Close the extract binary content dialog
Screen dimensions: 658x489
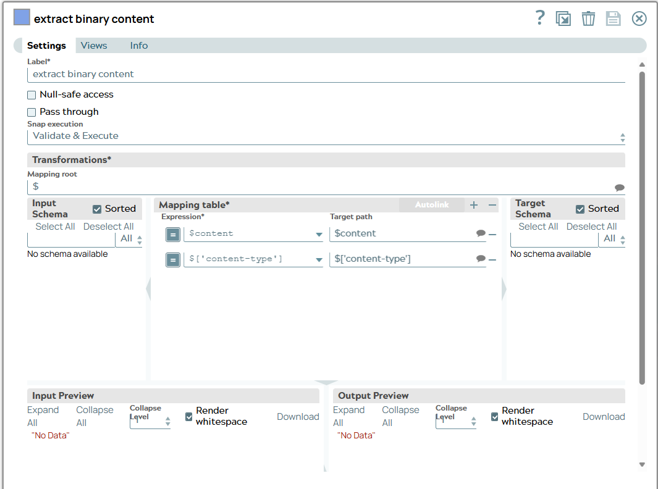click(639, 19)
